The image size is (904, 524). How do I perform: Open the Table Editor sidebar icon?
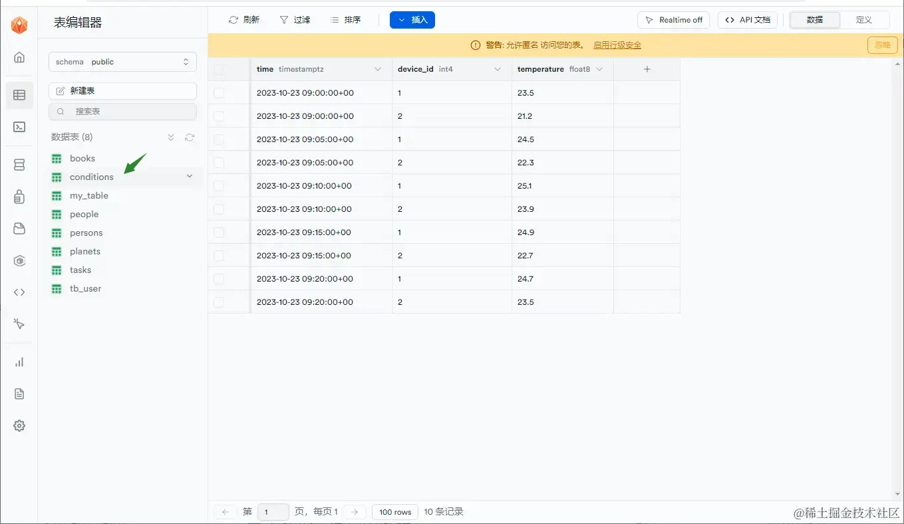point(19,95)
